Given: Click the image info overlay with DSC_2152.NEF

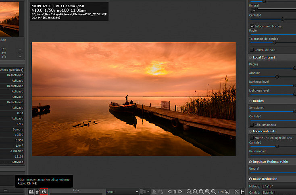Looking at the screenshot, I should click(69, 11).
